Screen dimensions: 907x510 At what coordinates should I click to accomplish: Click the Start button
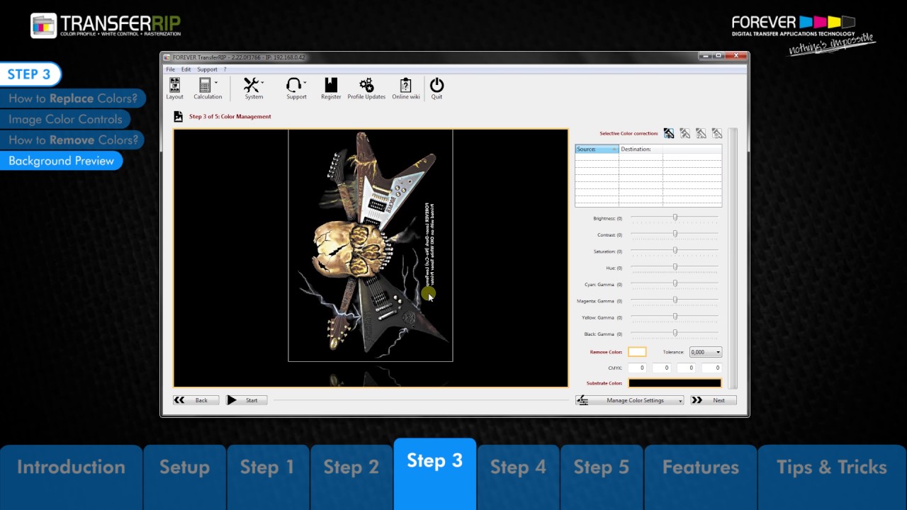[x=246, y=400]
